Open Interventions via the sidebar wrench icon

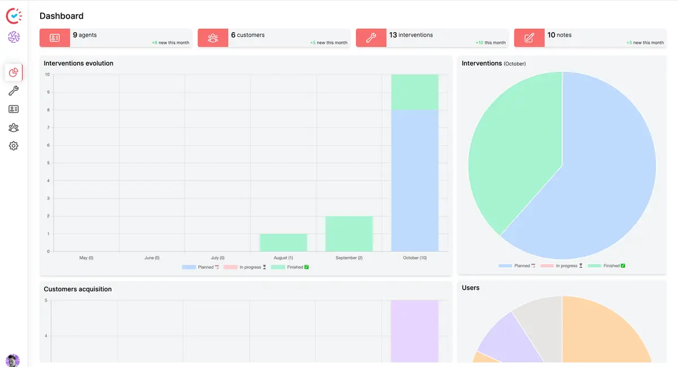coord(14,91)
